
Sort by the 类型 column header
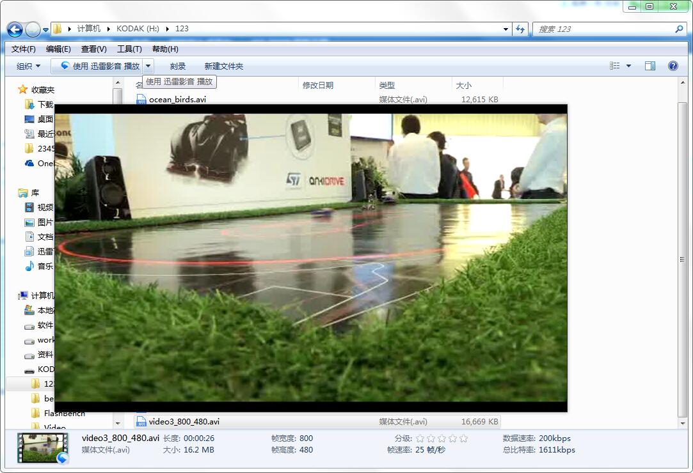tap(386, 85)
